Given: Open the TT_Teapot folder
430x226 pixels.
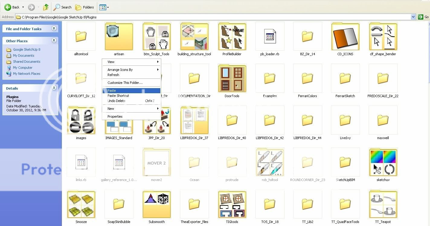Looking at the screenshot, I should tap(383, 204).
